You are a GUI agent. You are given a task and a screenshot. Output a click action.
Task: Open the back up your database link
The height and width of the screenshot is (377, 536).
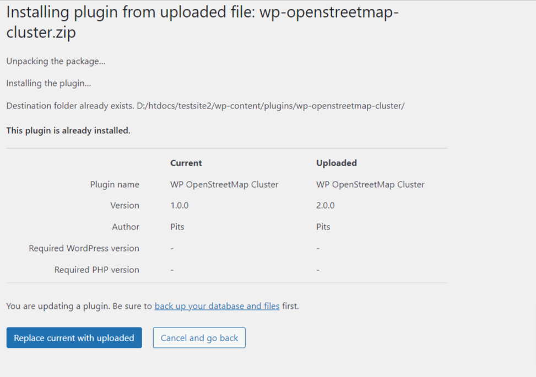217,306
